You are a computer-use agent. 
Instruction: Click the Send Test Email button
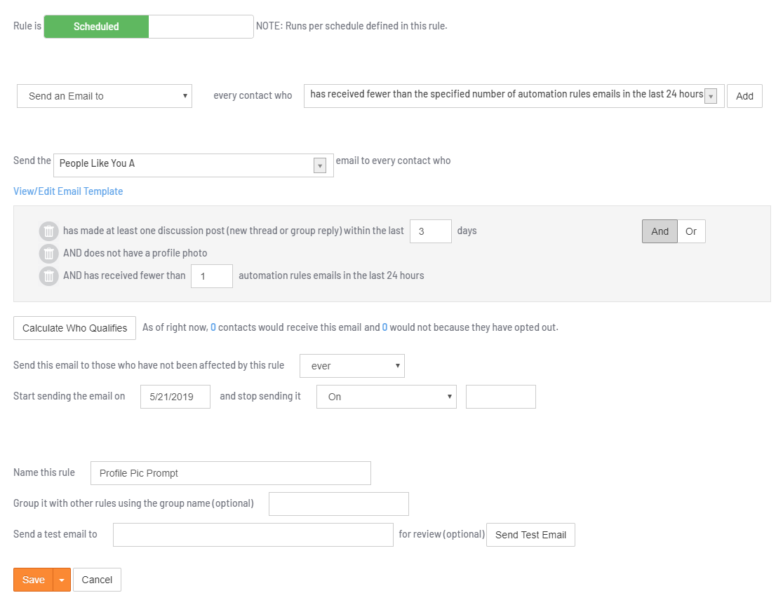click(x=530, y=535)
